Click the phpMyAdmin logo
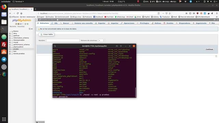 22,20
